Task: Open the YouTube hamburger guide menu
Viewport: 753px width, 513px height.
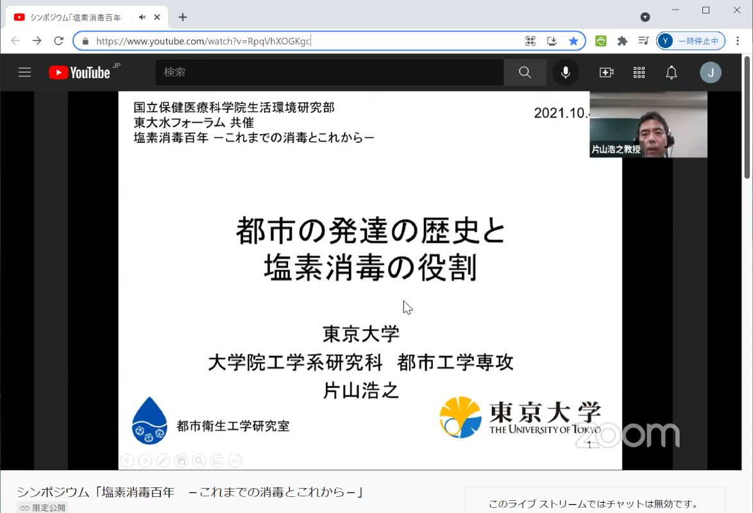Action: [24, 72]
